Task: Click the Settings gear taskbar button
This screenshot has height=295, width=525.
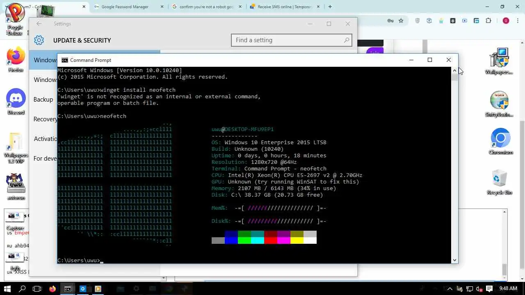Action: pyautogui.click(x=82, y=288)
